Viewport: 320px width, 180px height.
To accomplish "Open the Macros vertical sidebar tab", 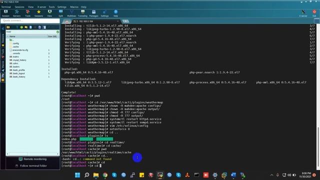I will click(x=3, y=66).
